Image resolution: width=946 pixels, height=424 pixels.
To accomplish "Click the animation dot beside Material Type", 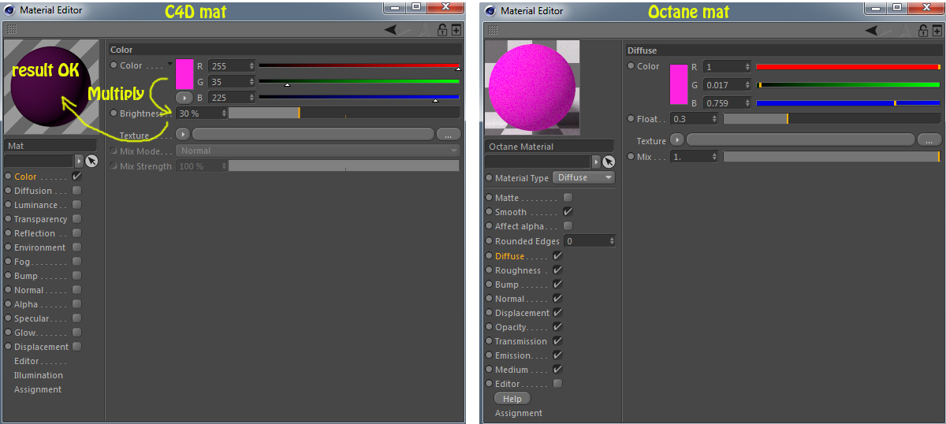I will (x=489, y=177).
